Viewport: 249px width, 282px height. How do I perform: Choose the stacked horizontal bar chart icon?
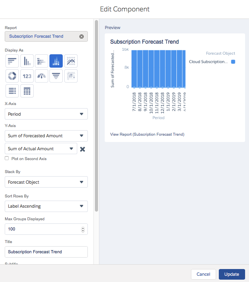[41, 61]
